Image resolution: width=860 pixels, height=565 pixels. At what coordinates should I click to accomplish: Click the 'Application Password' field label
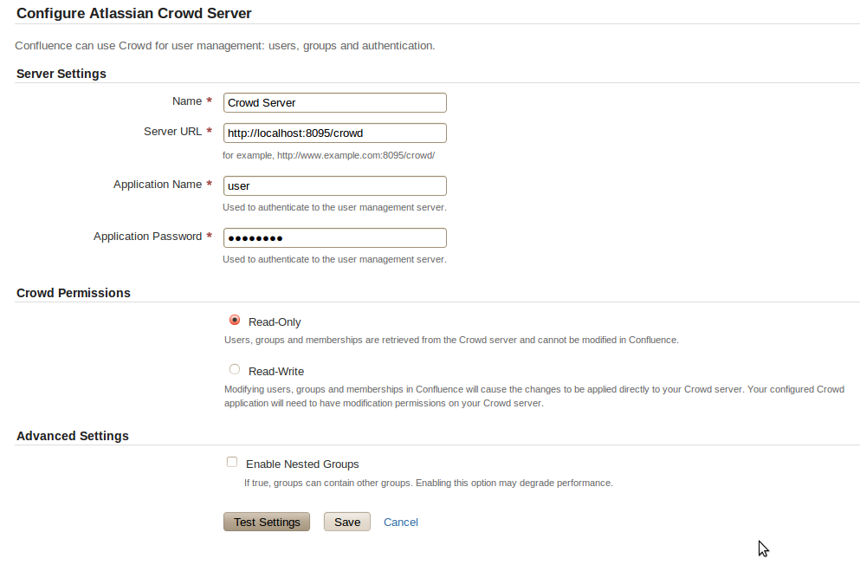pyautogui.click(x=147, y=237)
